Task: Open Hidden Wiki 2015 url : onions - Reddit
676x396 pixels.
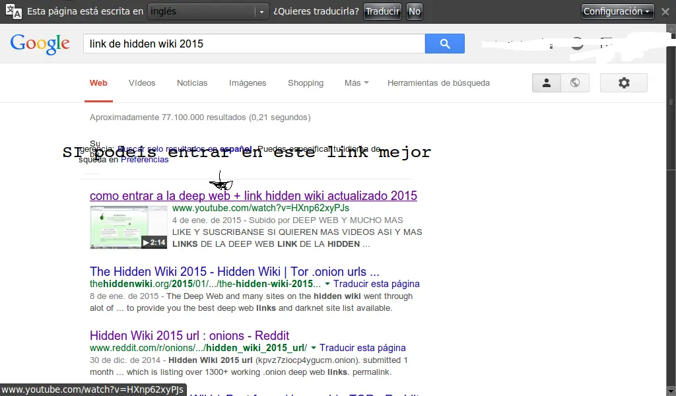Action: pyautogui.click(x=189, y=336)
